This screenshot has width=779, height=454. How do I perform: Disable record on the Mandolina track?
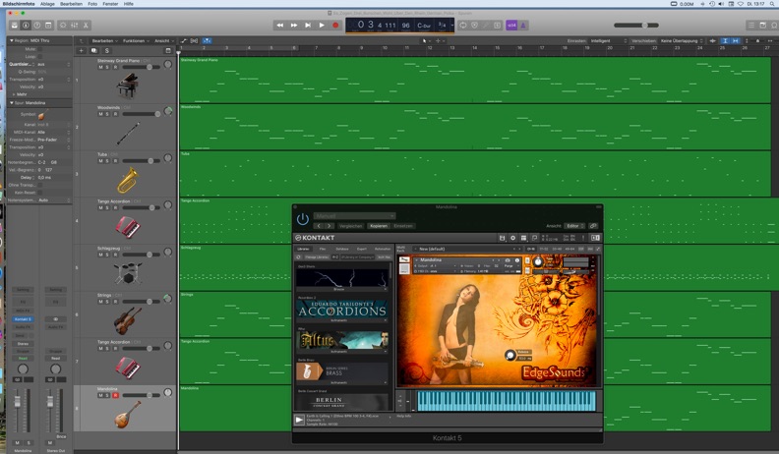tap(115, 395)
